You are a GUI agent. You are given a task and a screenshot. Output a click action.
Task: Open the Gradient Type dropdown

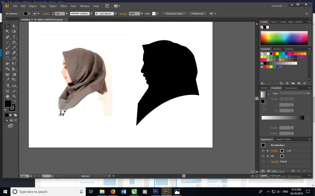click(x=294, y=93)
